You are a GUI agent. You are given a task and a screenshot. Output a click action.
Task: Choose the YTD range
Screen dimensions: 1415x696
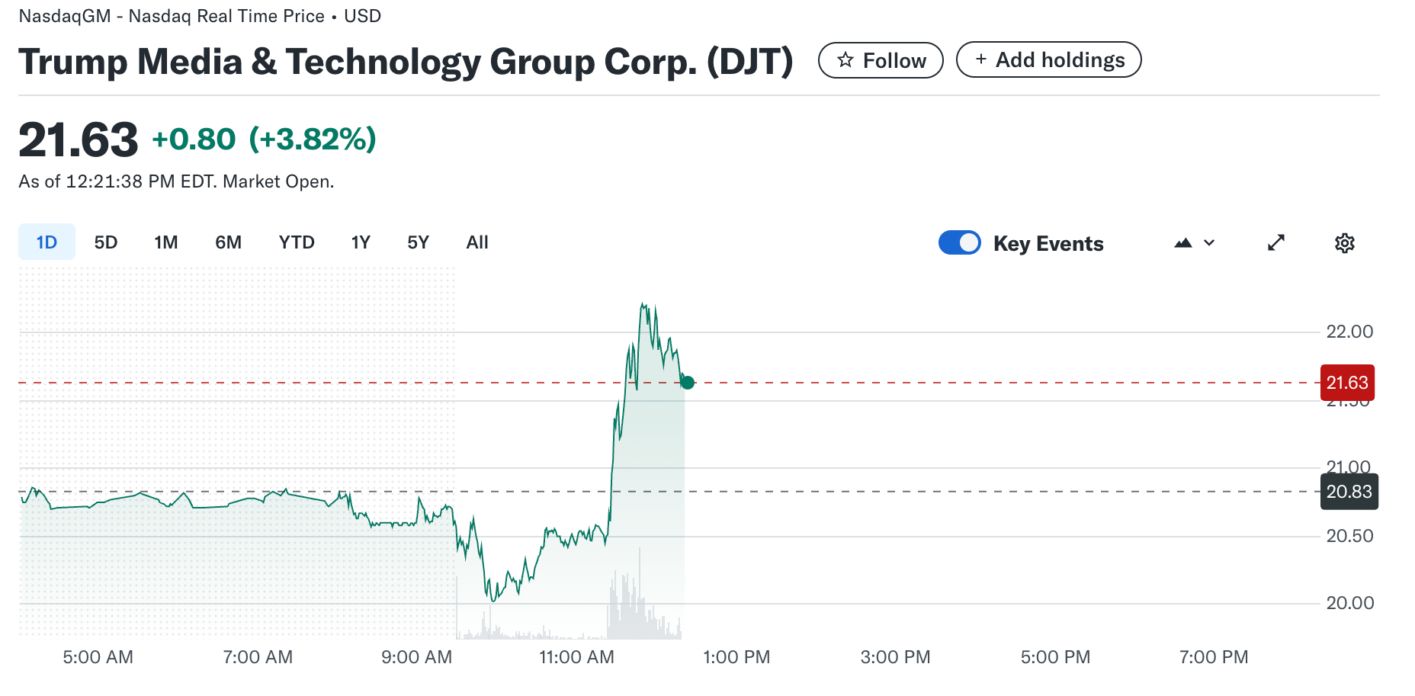coord(297,242)
